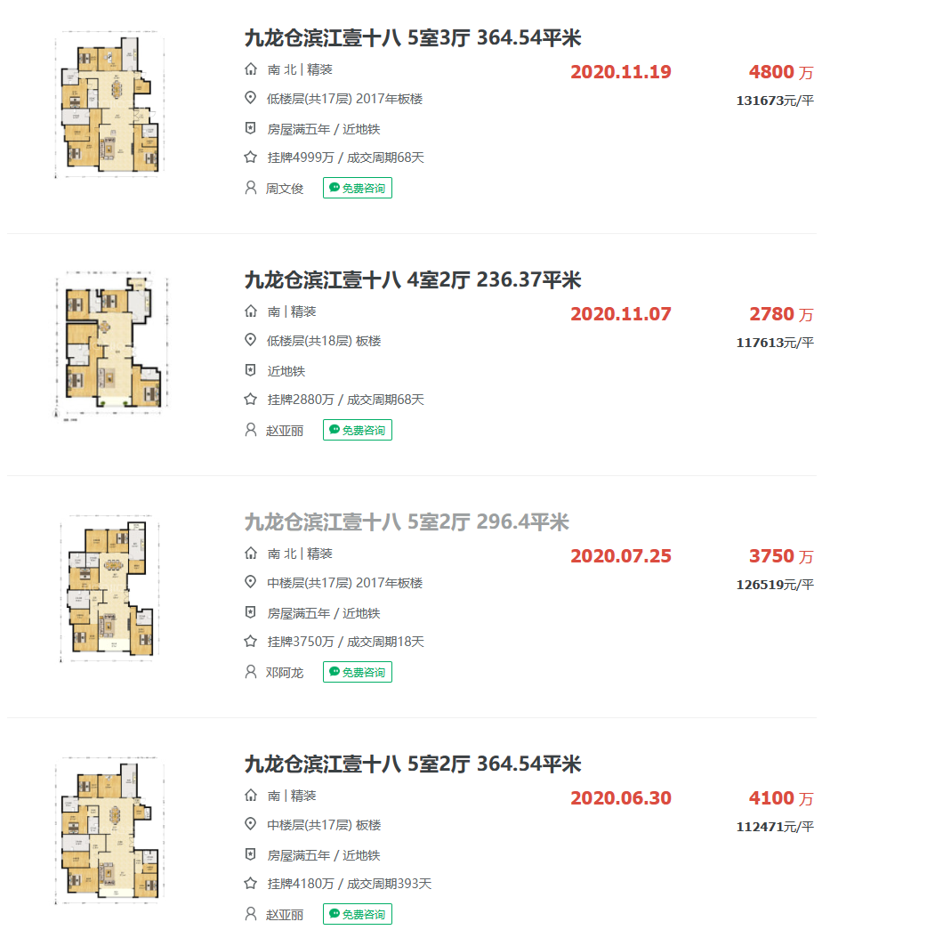The image size is (935, 938).
Task: Open listing 九龙仓滨江壹十八 4室2厅 236.37平米
Action: pos(409,280)
